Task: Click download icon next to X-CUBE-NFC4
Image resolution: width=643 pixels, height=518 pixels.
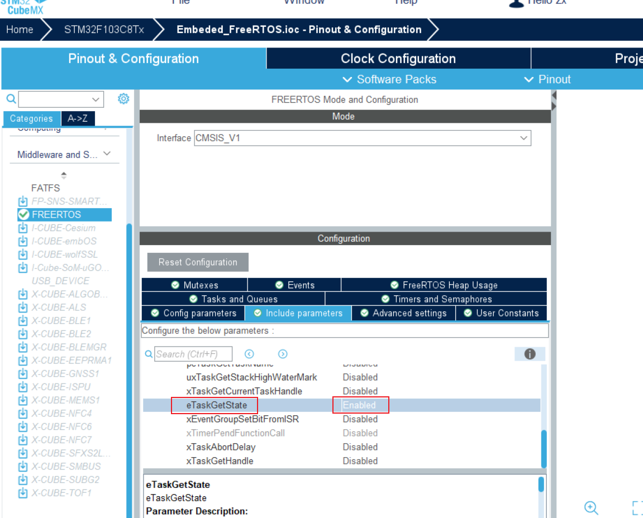Action: (23, 414)
